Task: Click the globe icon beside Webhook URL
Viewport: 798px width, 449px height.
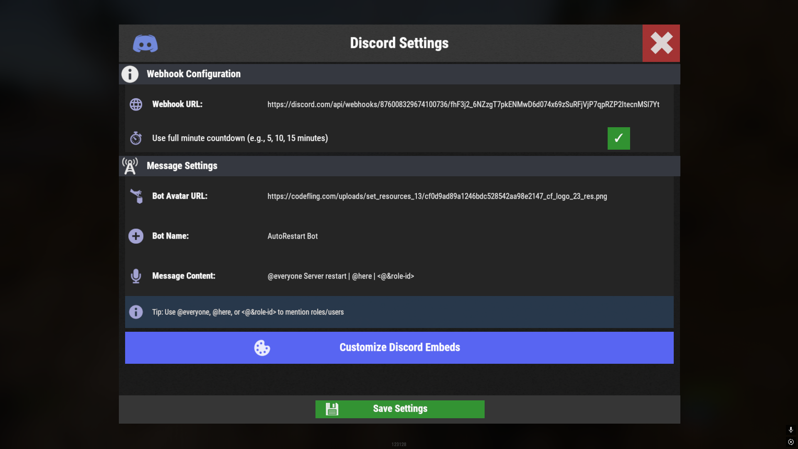Action: pos(136,104)
